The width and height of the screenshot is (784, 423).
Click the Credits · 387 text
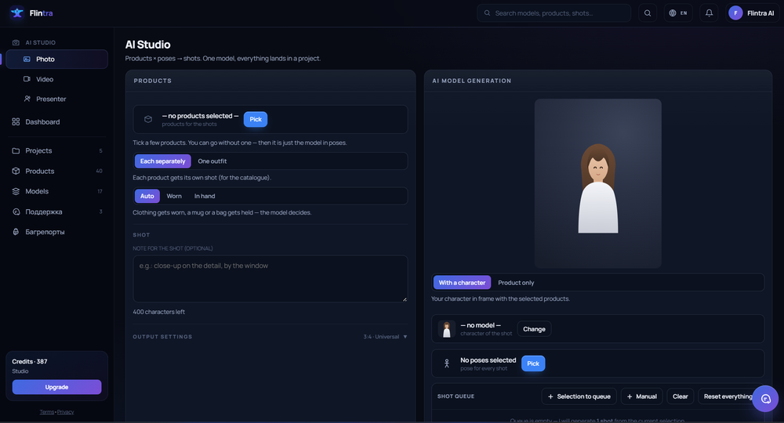[x=30, y=362]
